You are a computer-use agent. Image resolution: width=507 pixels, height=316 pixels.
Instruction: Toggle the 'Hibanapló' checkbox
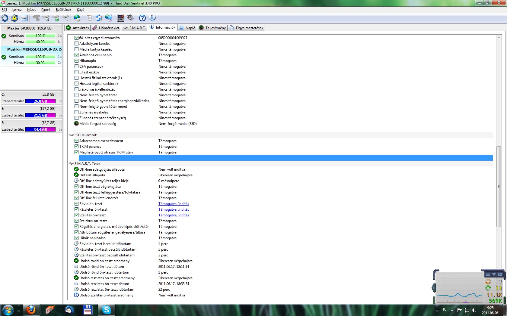point(76,61)
